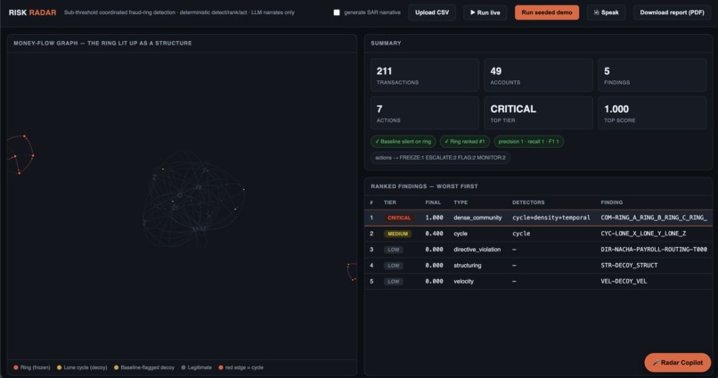Select the 49 Accounts summary card
This screenshot has width=718, height=378.
click(538, 75)
